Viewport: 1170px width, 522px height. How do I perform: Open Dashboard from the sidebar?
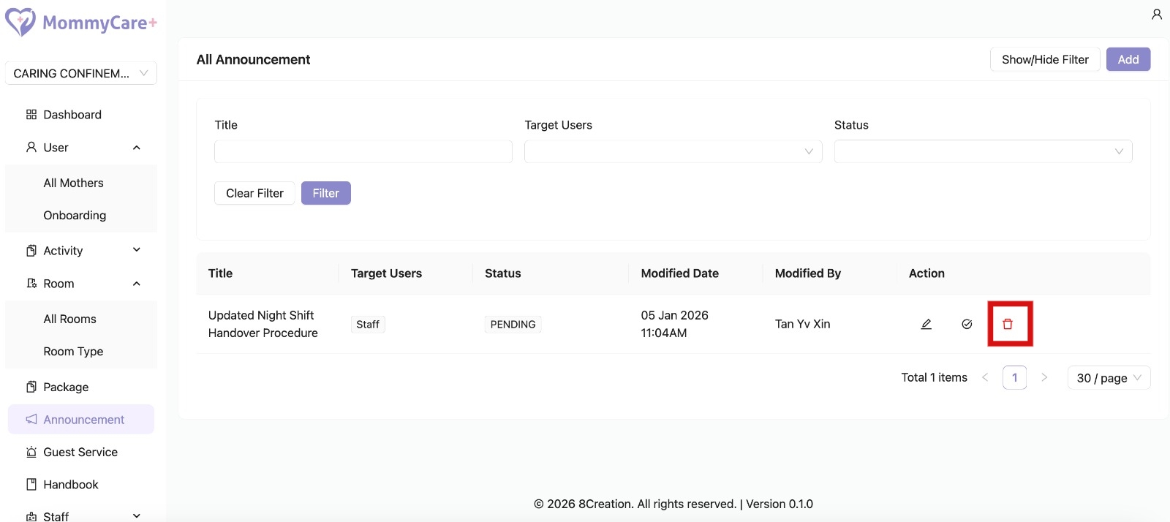click(72, 115)
